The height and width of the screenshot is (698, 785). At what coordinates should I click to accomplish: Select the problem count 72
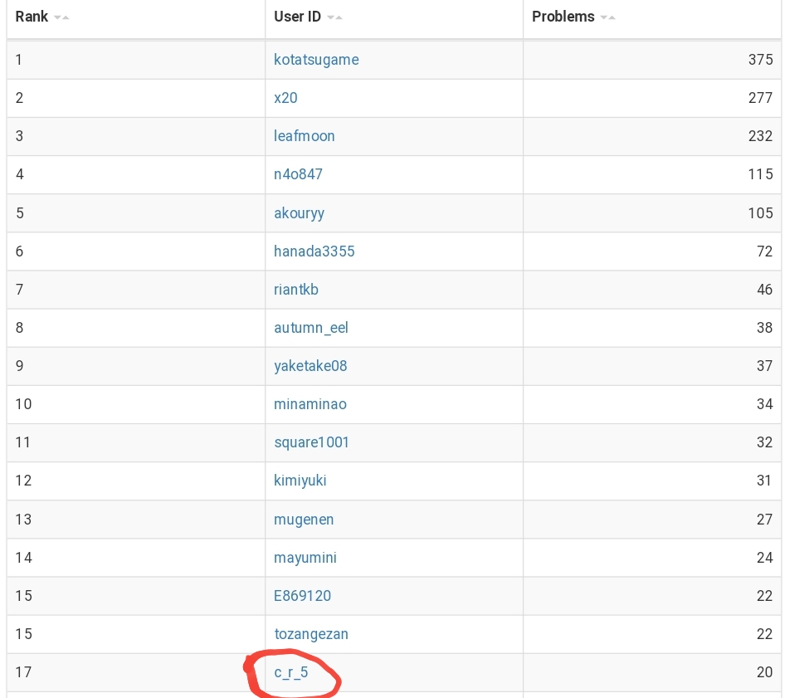click(764, 251)
